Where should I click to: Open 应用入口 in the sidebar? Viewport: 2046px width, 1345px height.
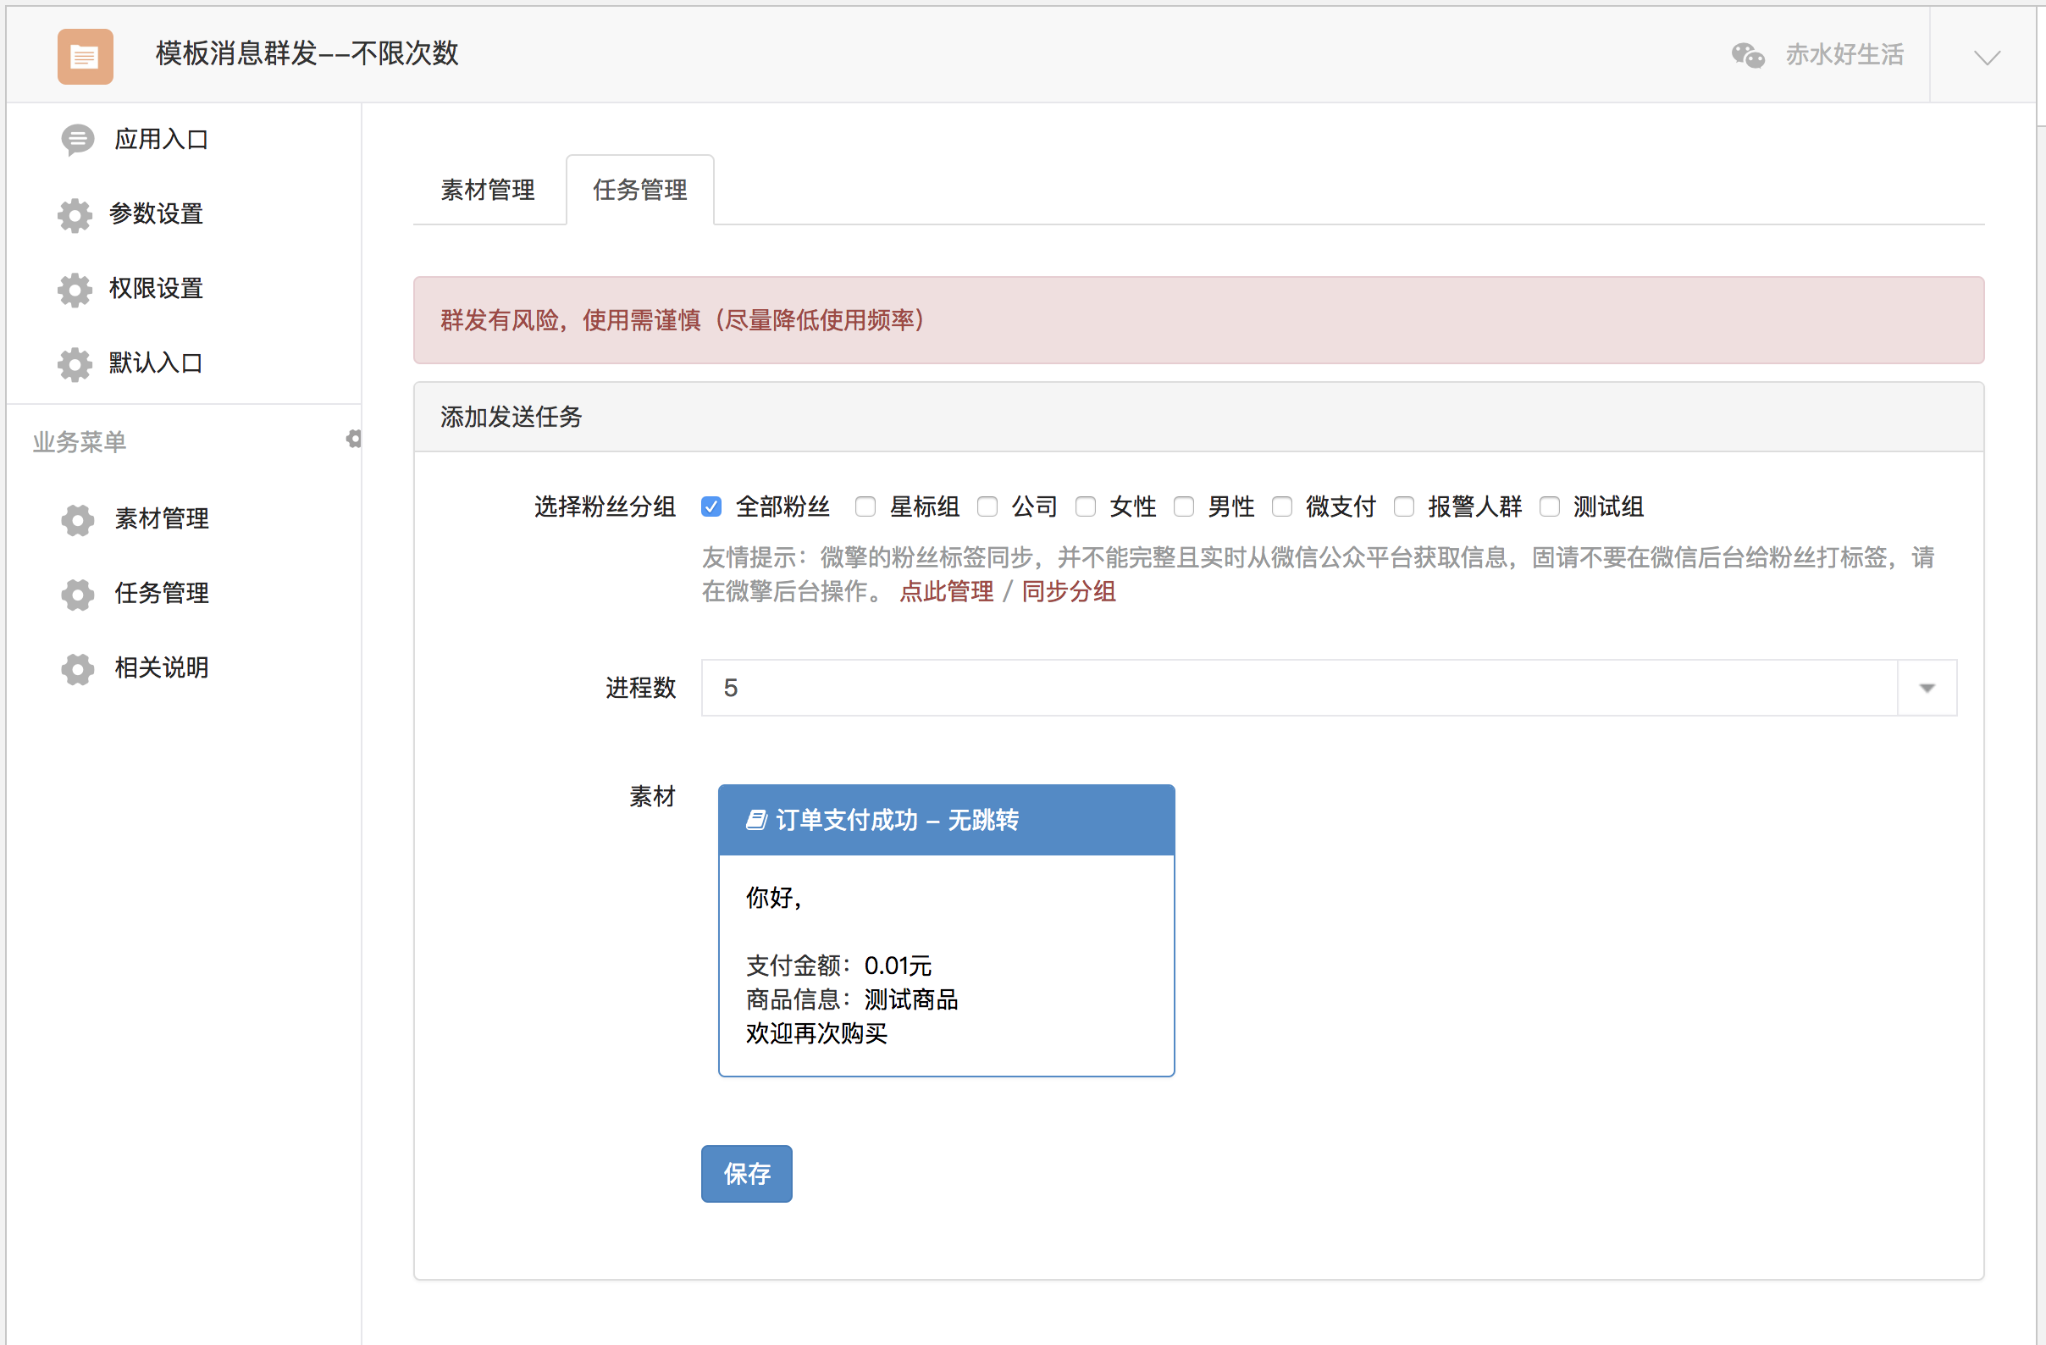[x=161, y=139]
